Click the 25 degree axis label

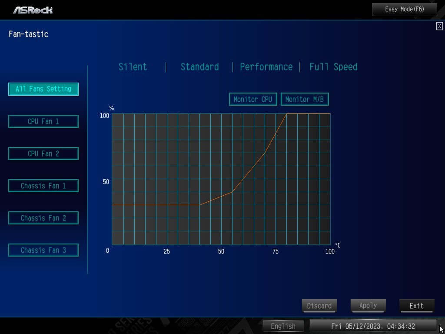[x=167, y=252]
